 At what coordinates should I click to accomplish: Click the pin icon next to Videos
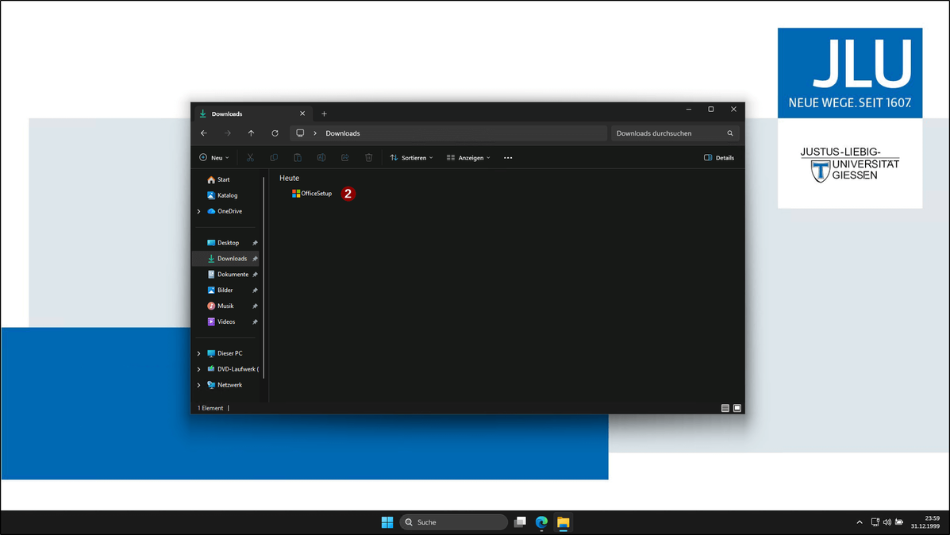coord(255,321)
